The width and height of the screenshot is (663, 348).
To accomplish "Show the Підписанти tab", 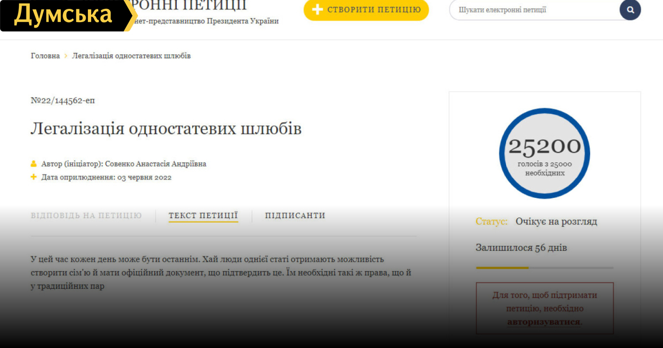I will tap(295, 215).
